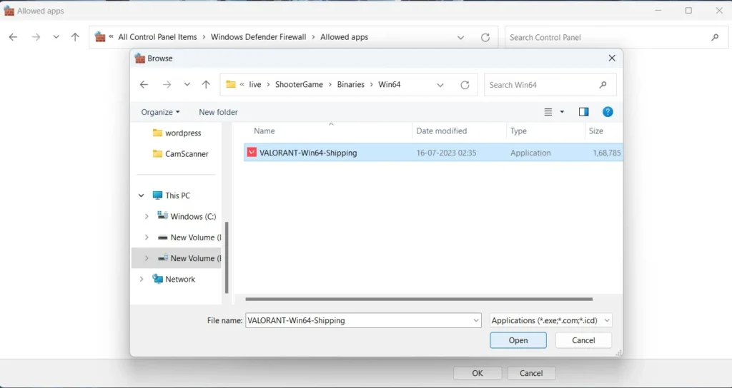Click the navigation pane vertical scrollbar
The height and width of the screenshot is (388, 732).
pyautogui.click(x=227, y=257)
